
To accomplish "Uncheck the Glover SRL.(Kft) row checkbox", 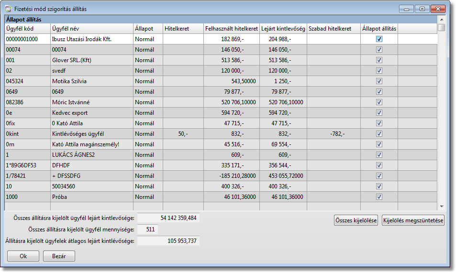I will 379,60.
